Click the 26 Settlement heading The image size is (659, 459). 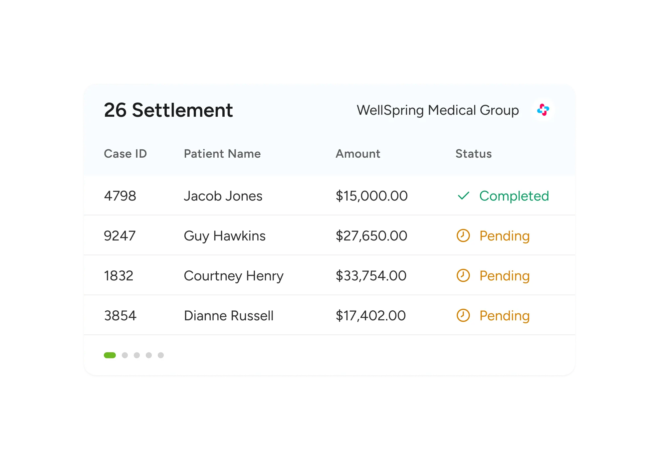[168, 110]
